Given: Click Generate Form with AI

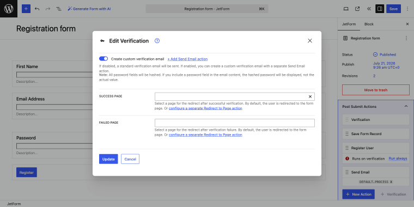Looking at the screenshot, I should [x=89, y=9].
